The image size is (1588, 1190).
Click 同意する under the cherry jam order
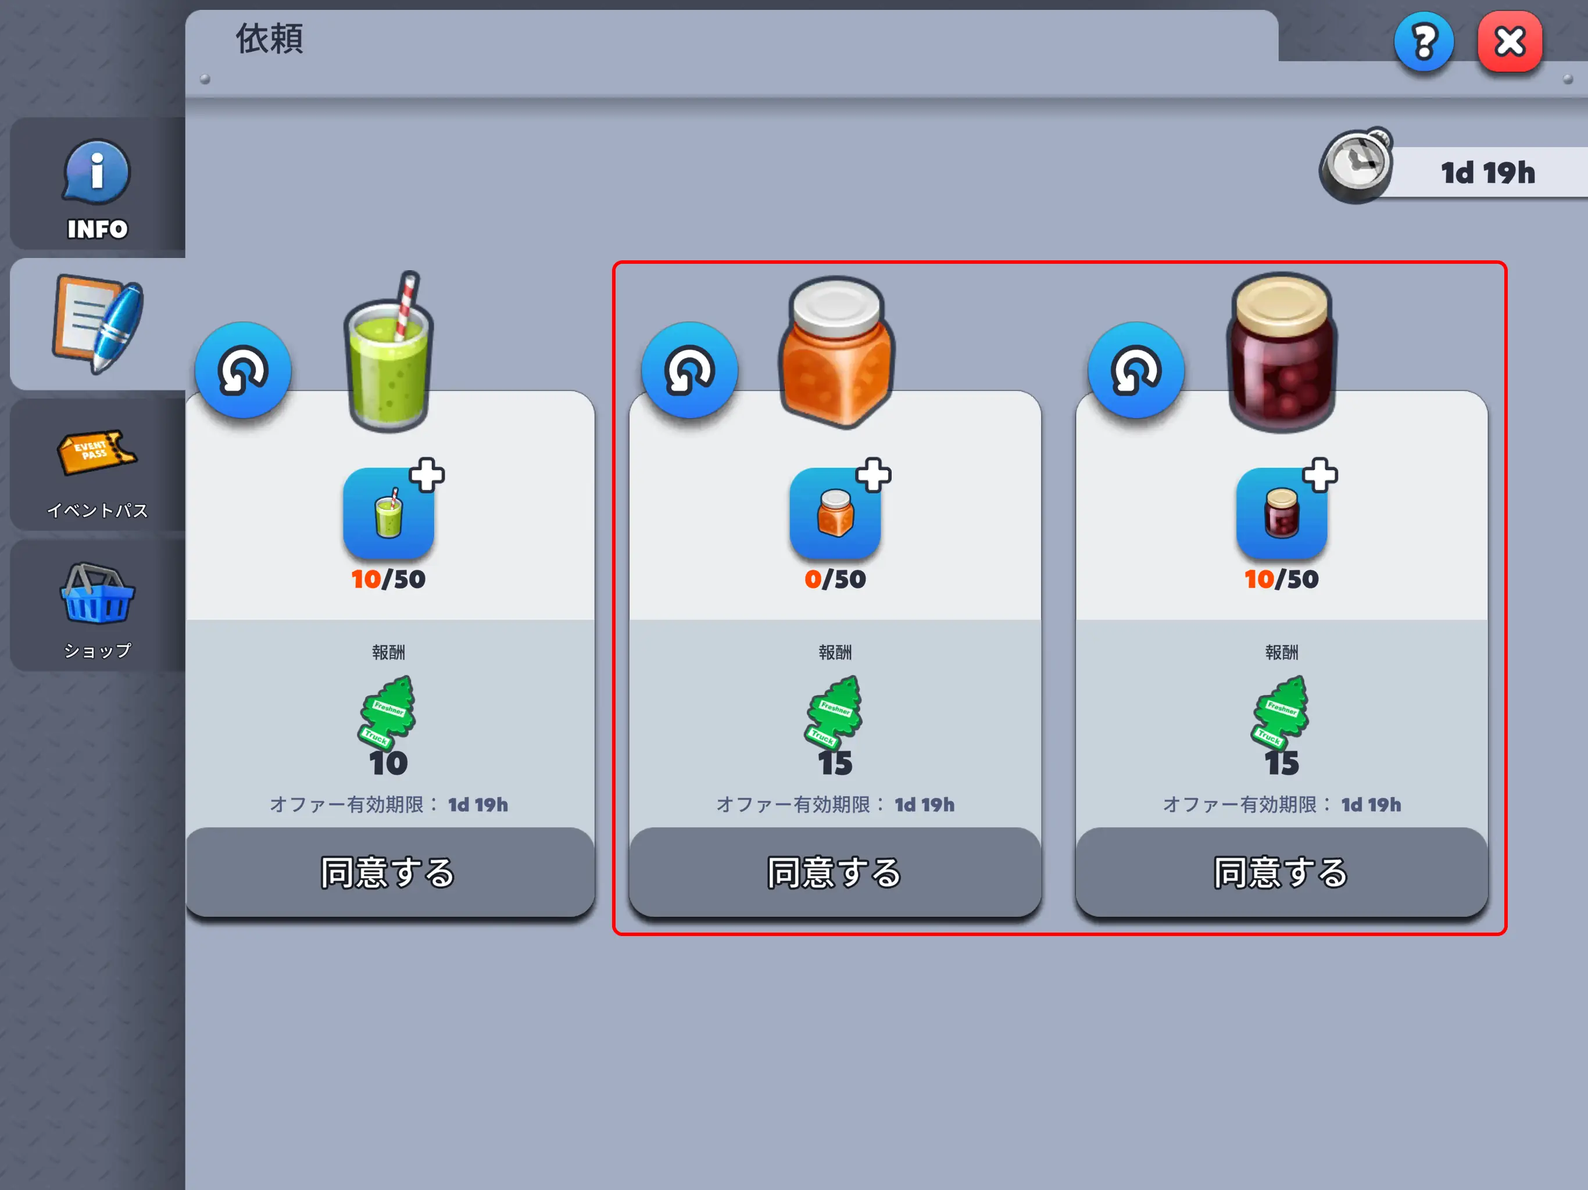[x=1282, y=872]
